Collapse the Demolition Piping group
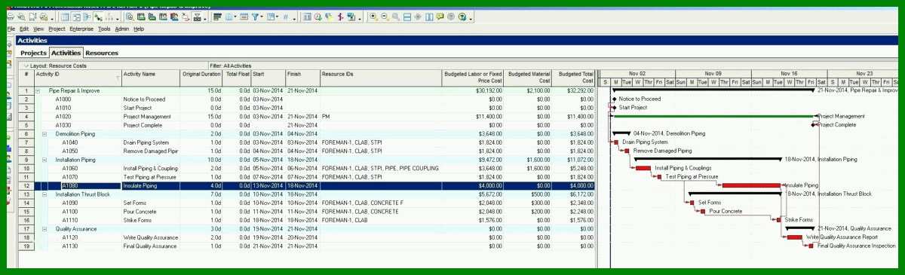 coord(44,133)
